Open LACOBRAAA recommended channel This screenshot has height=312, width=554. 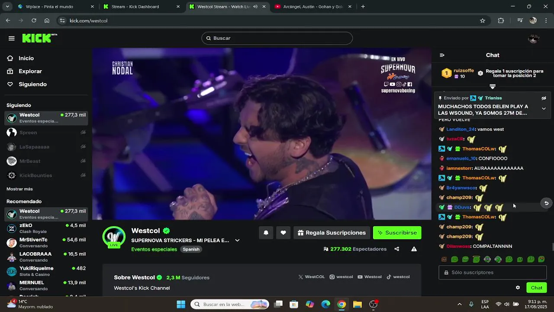click(x=46, y=257)
